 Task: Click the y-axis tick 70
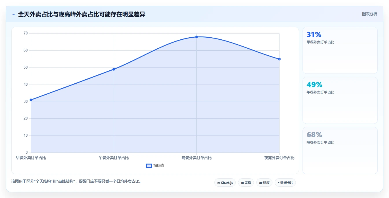[25, 33]
